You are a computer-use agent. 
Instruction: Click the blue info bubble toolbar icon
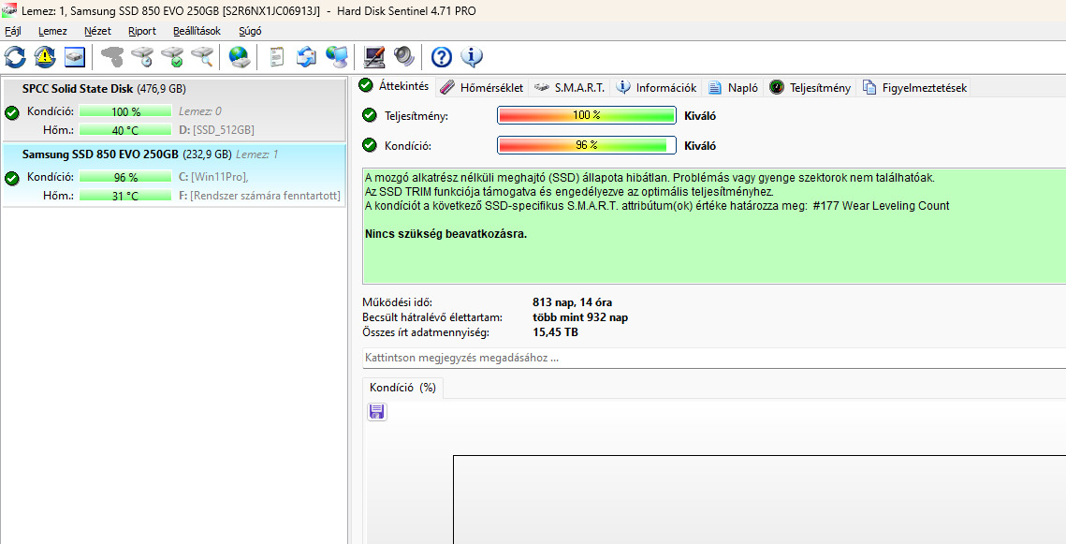pos(471,57)
